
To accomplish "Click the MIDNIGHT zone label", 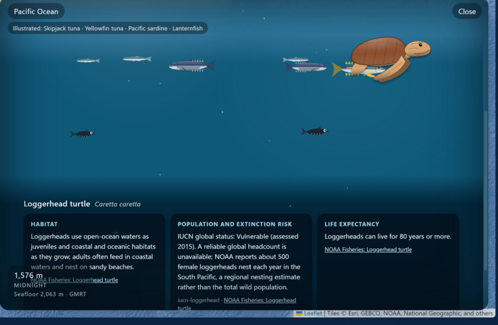I will click(x=30, y=285).
